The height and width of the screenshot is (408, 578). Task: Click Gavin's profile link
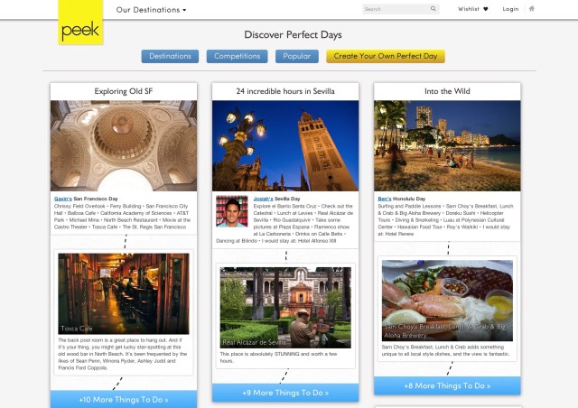(63, 199)
